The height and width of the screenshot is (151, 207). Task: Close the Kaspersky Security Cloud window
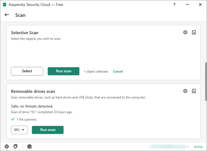tap(200, 4)
